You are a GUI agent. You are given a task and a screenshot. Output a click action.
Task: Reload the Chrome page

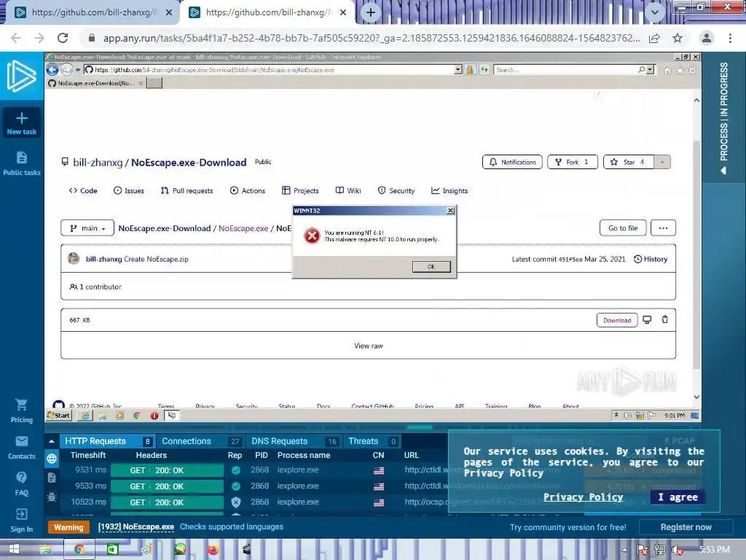tap(63, 38)
